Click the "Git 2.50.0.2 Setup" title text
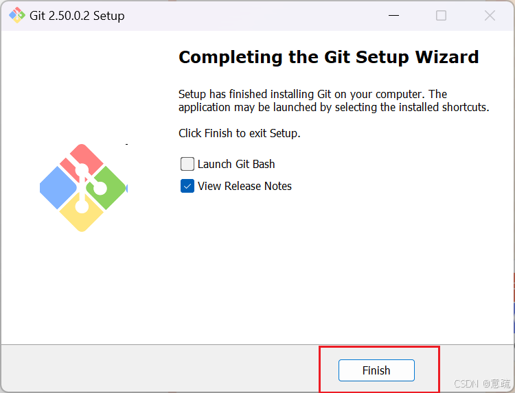Screen dimensions: 515x393 point(77,15)
